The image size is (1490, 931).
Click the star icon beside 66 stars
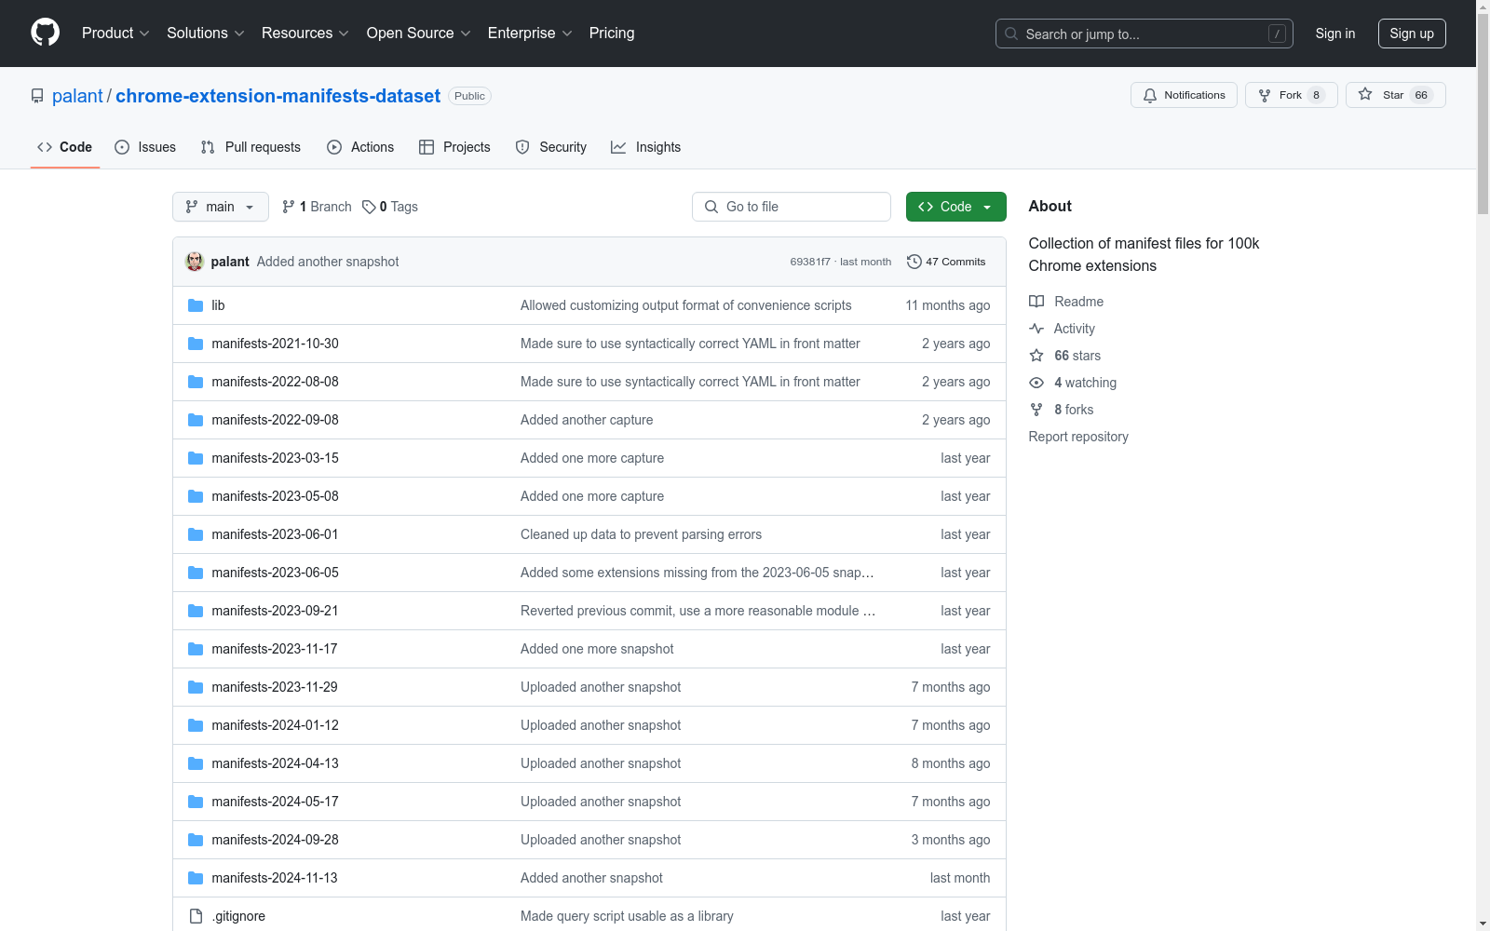(x=1036, y=356)
